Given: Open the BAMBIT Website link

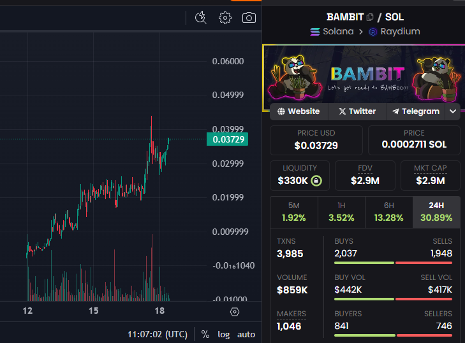Looking at the screenshot, I should [299, 111].
